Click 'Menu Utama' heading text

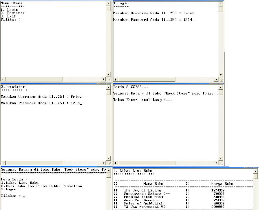pyautogui.click(x=12, y=3)
